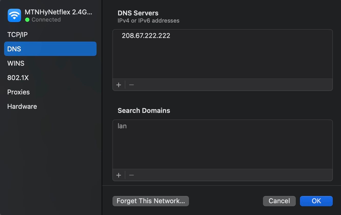Click Forget This Network button
The image size is (341, 215).
coord(151,201)
